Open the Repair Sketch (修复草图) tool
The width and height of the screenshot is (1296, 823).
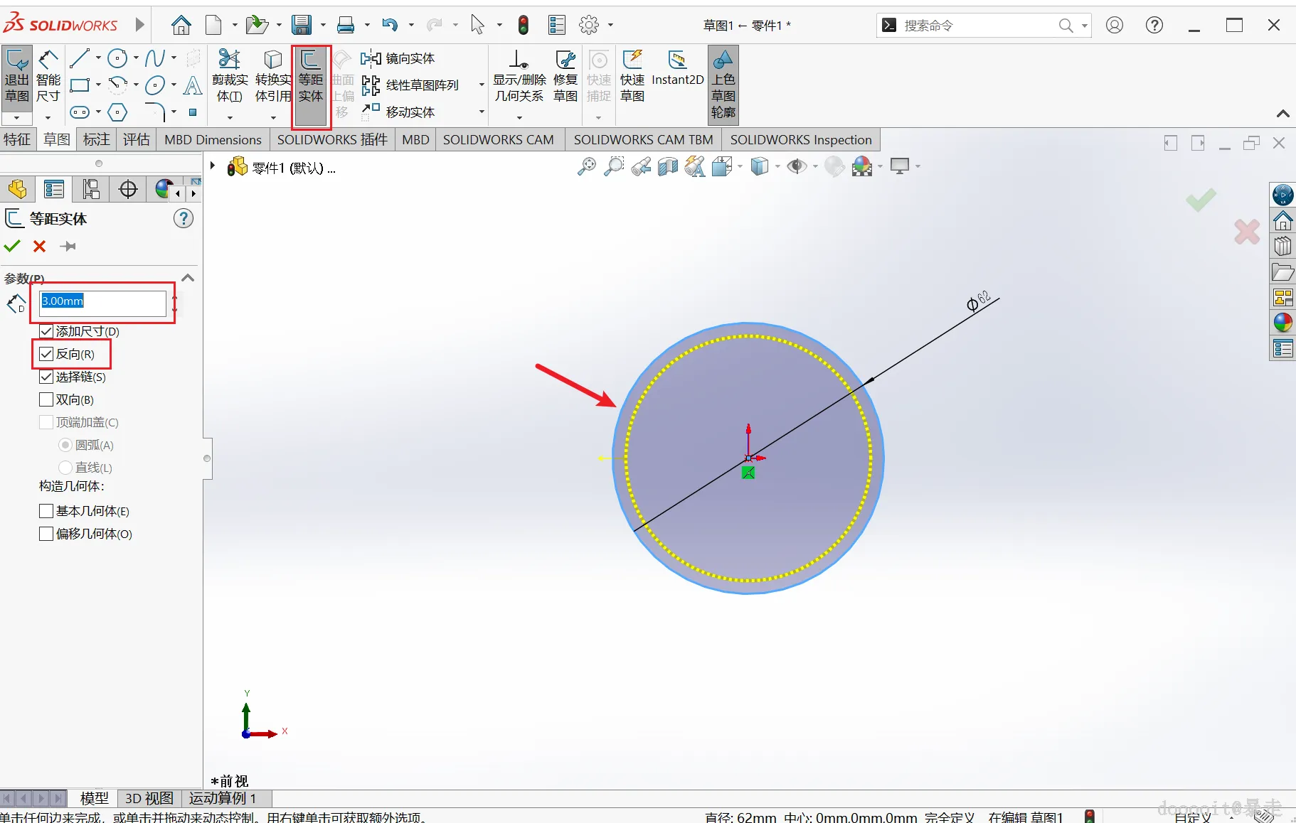point(565,77)
